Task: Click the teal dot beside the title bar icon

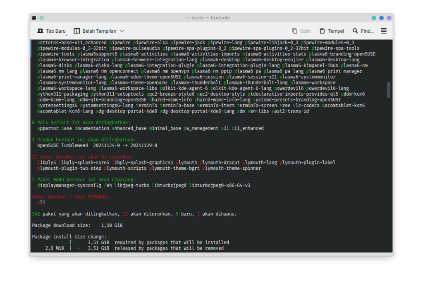Action: point(41,18)
